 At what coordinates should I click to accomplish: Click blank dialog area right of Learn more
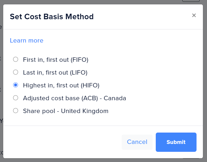[122, 40]
